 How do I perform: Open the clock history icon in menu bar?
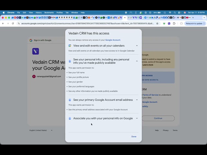[165, 13]
